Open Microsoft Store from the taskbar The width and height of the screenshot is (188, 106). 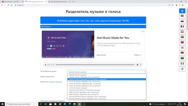pos(51,104)
